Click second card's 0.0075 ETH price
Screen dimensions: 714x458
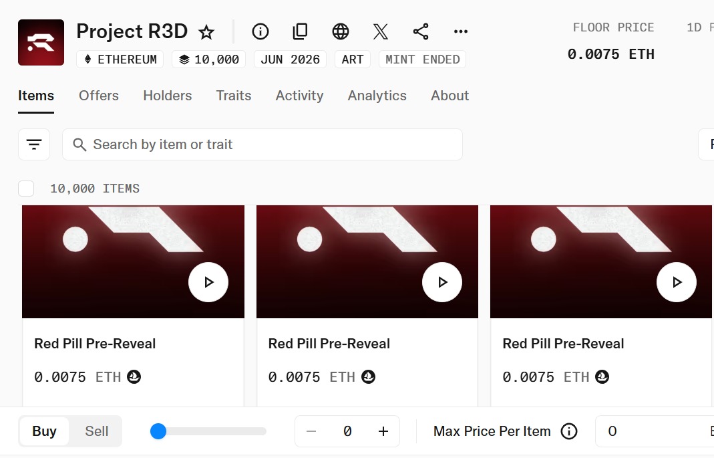click(311, 377)
